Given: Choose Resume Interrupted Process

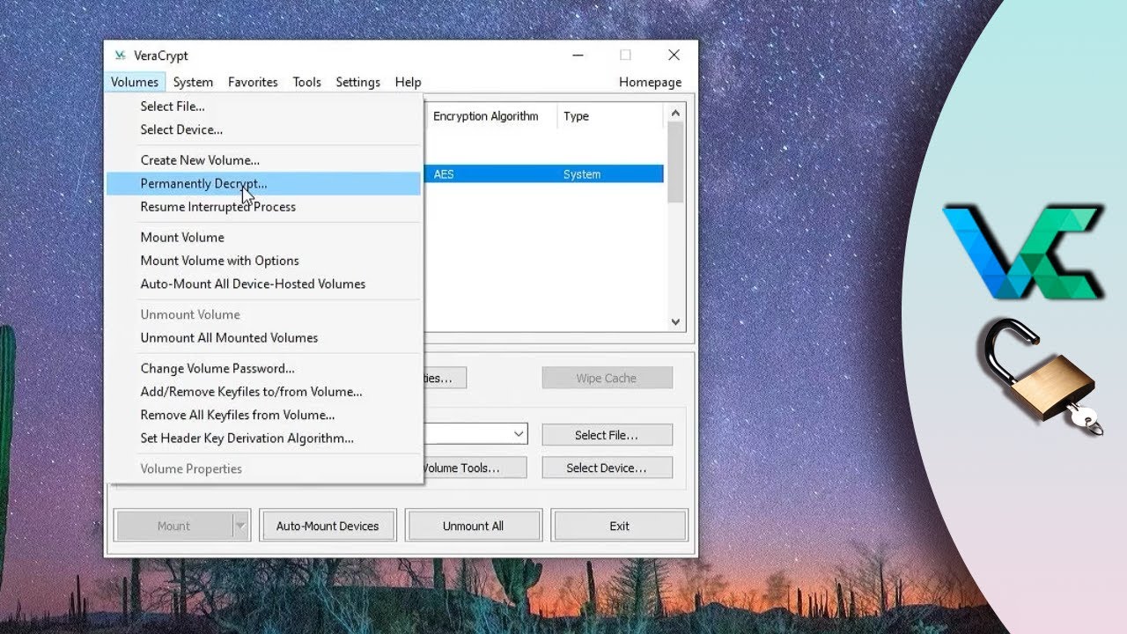Looking at the screenshot, I should click(x=263, y=207).
